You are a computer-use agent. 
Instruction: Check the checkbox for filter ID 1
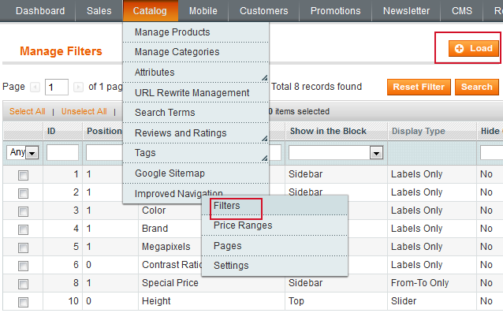coord(23,175)
